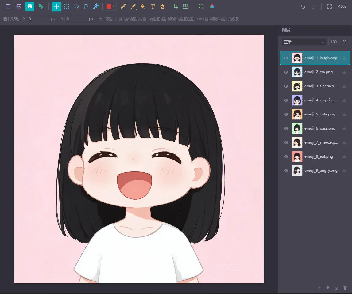Select the emoji_8_eat.png layer name
The width and height of the screenshot is (352, 294).
(x=319, y=156)
